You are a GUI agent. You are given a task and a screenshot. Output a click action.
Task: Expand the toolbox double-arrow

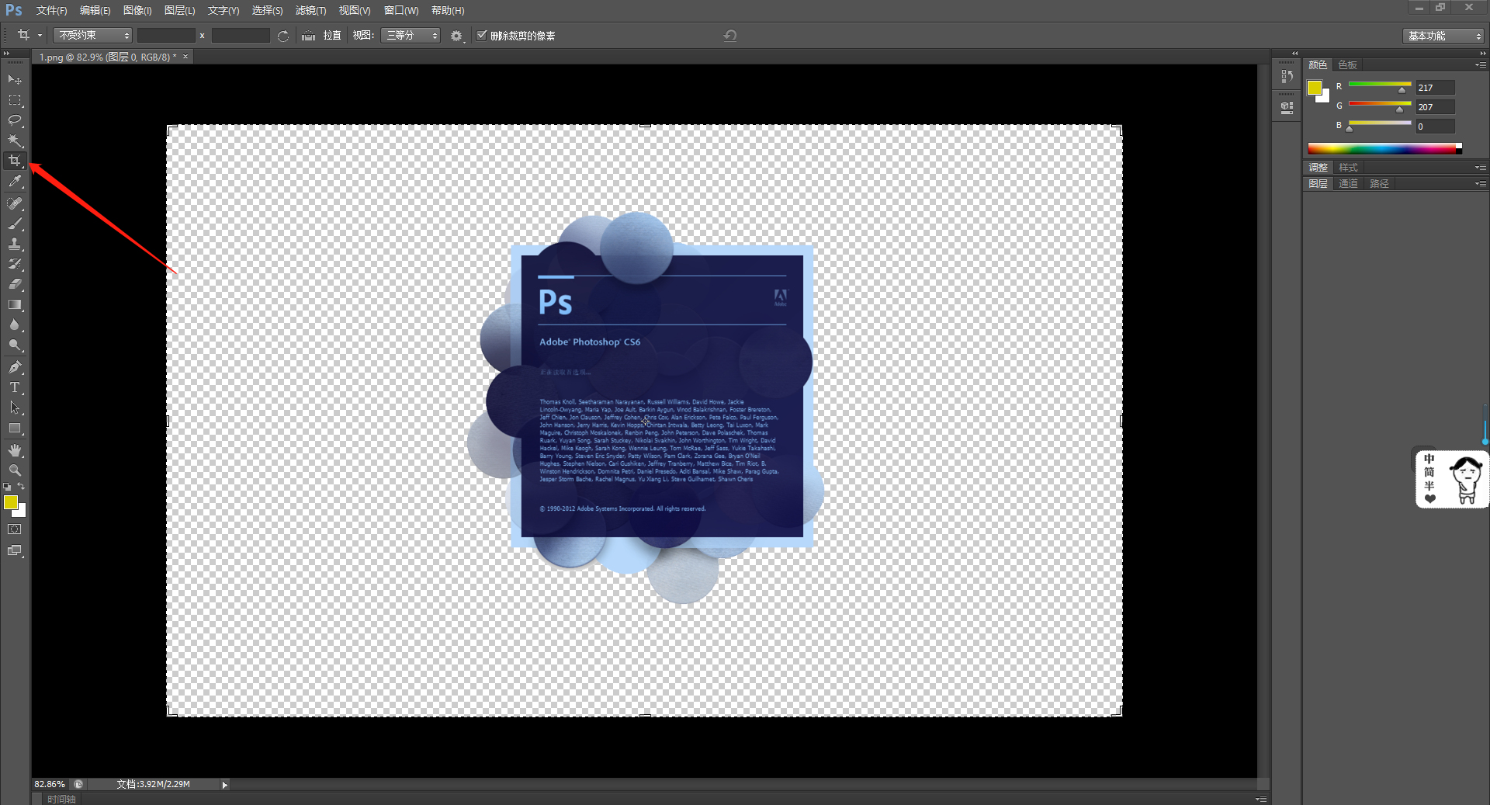[7, 53]
